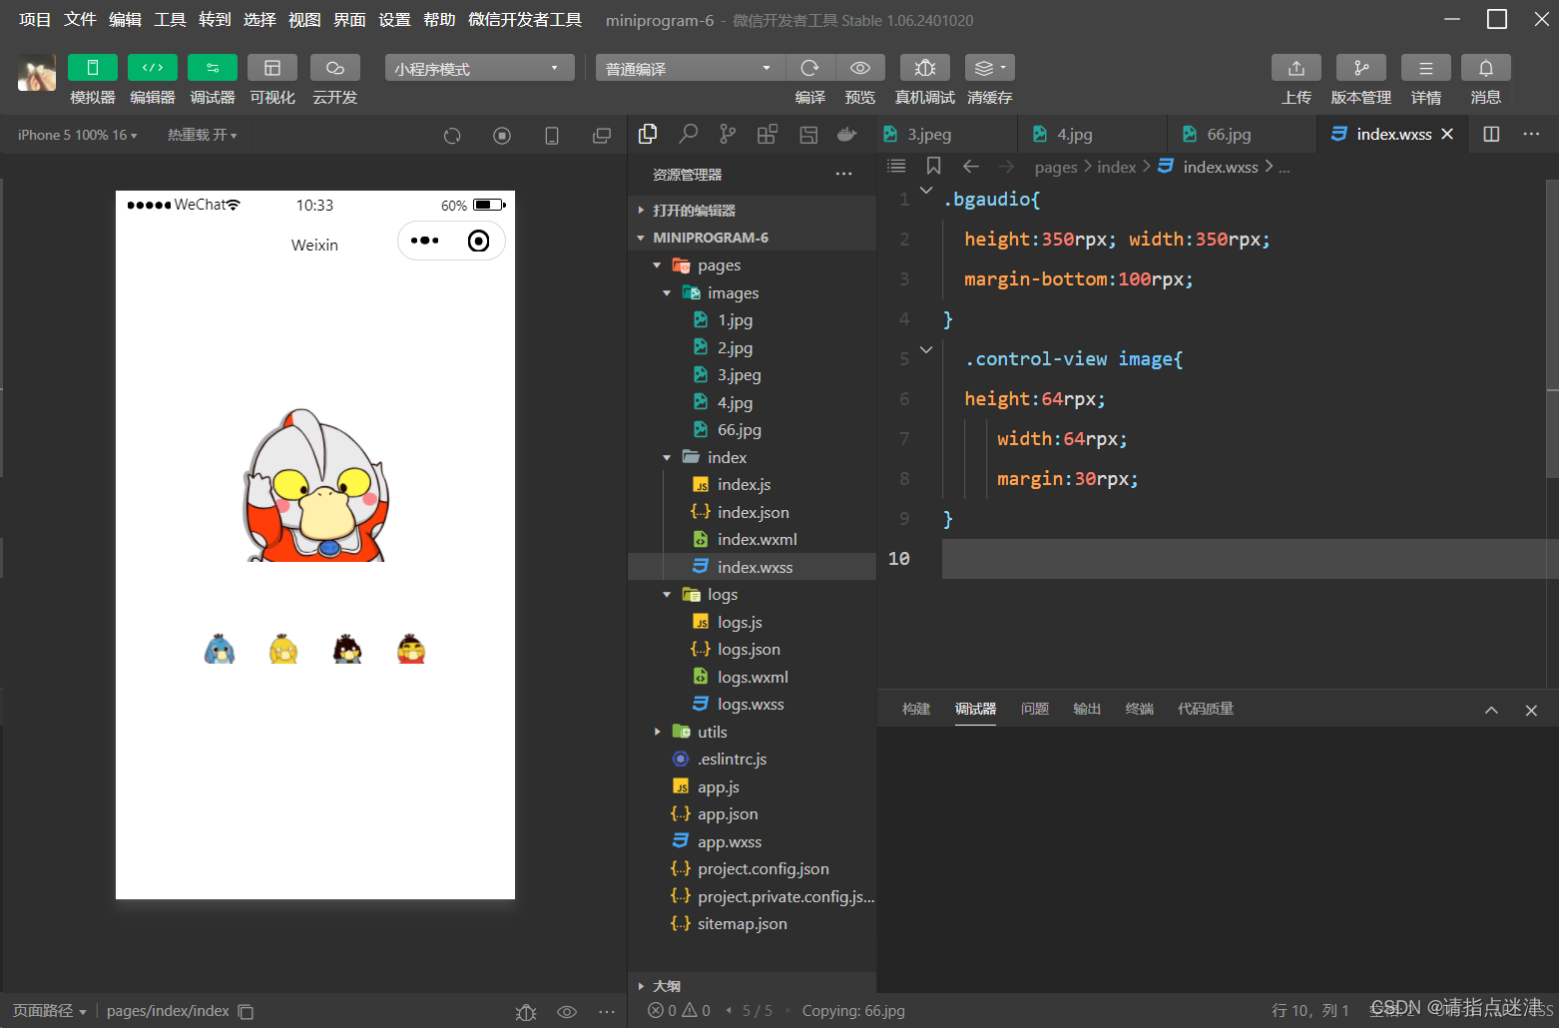The width and height of the screenshot is (1559, 1028).
Task: Fold the .bgaudio CSS block
Action: click(926, 190)
